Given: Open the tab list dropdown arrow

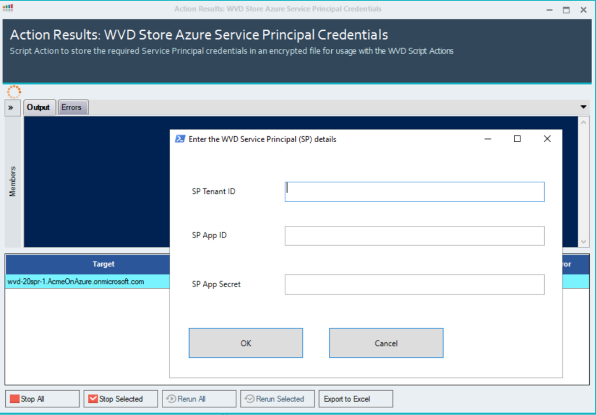Looking at the screenshot, I should [583, 107].
